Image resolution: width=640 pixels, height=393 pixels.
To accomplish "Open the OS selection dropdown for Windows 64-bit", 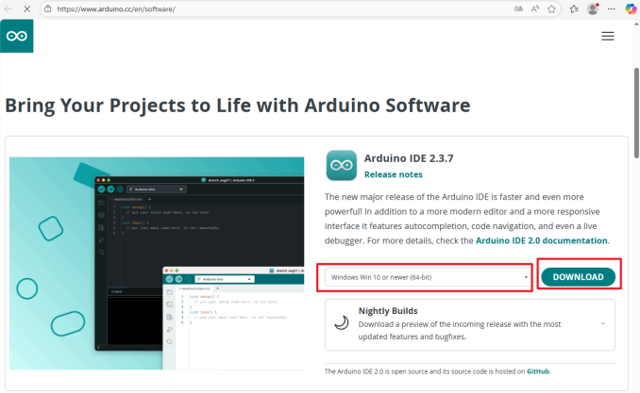I will tap(429, 277).
